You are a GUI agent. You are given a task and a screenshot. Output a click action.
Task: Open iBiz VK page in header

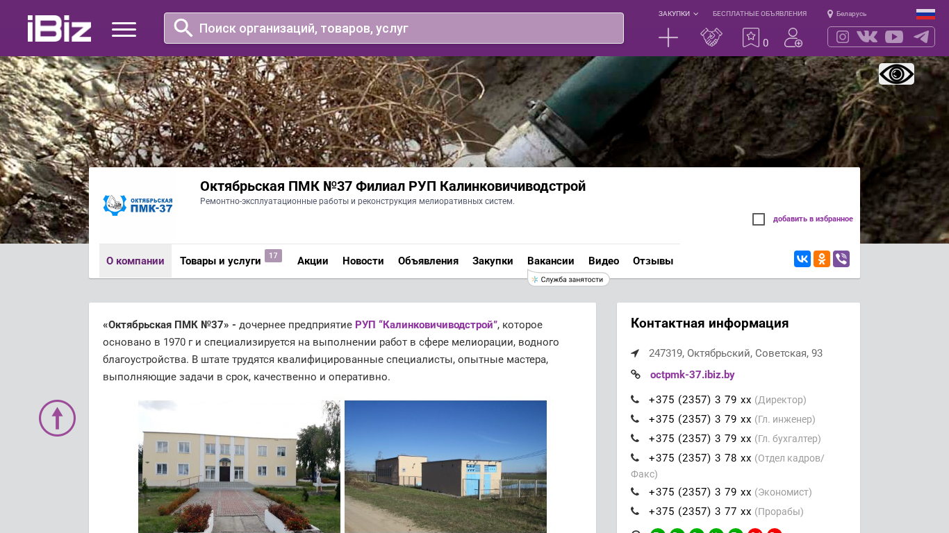click(x=867, y=37)
